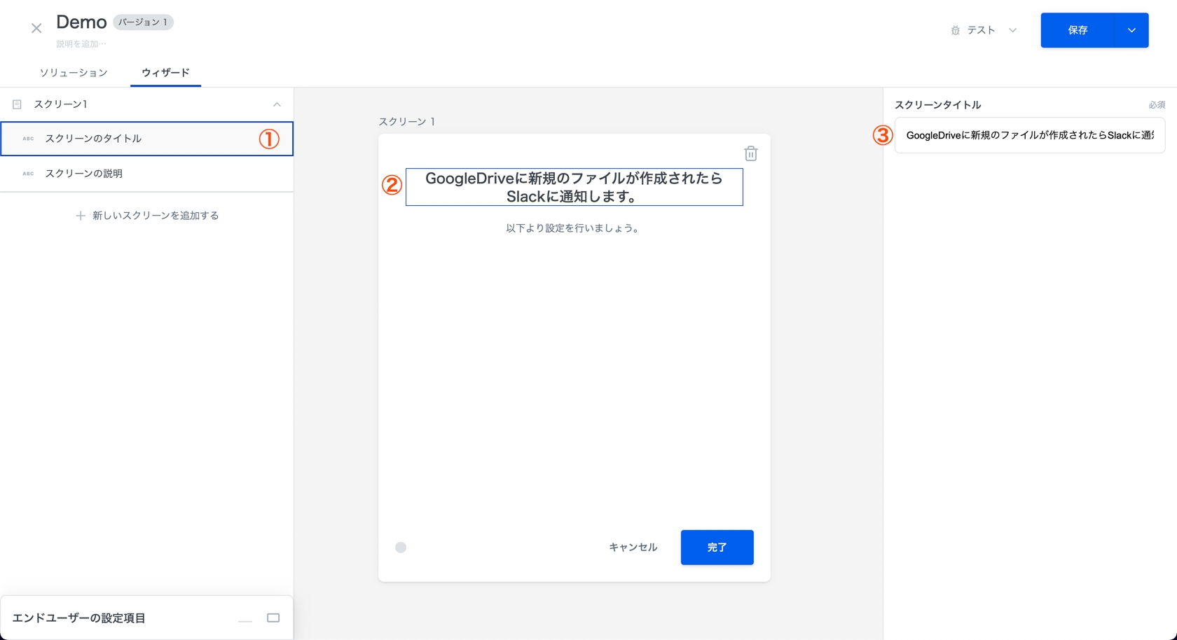The image size is (1177, 640).
Task: Select the page indicator dot in preview
Action: [401, 548]
